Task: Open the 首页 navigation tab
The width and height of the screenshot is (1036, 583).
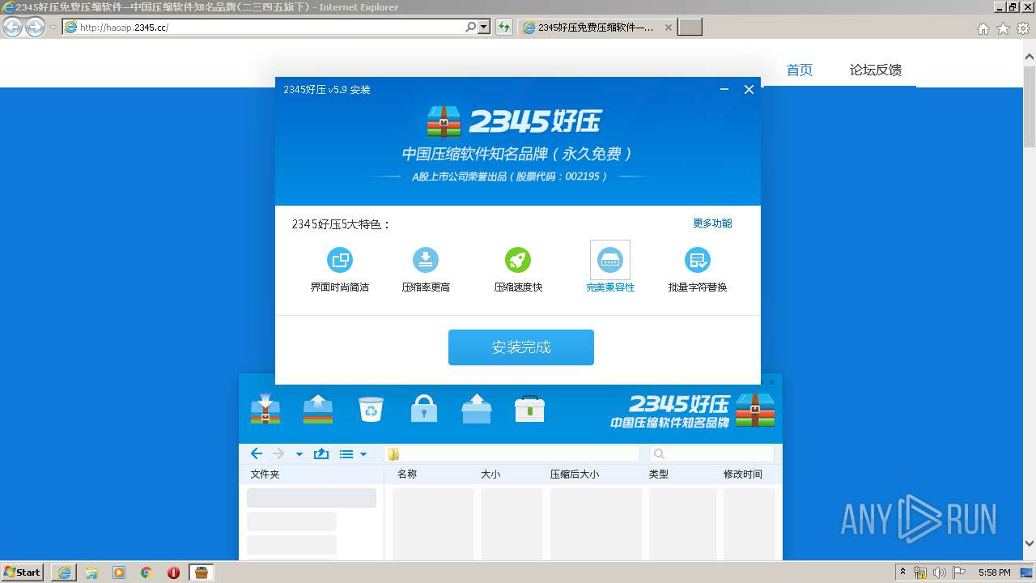Action: point(800,70)
